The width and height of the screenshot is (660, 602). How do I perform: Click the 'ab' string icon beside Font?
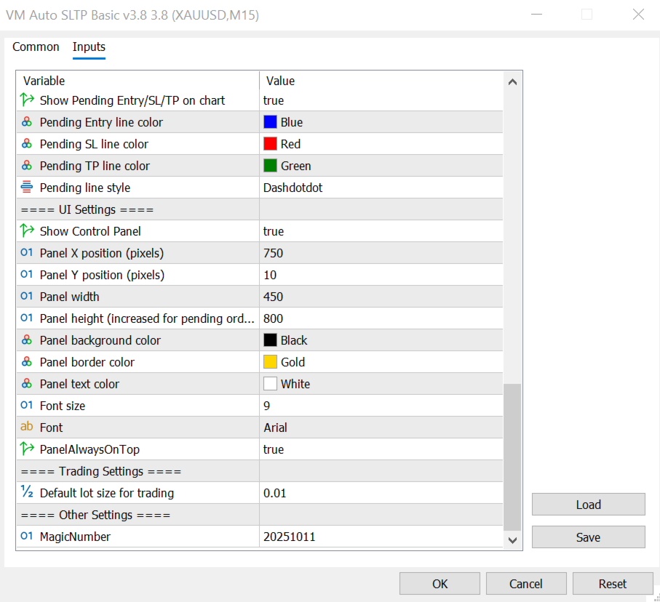coord(26,427)
